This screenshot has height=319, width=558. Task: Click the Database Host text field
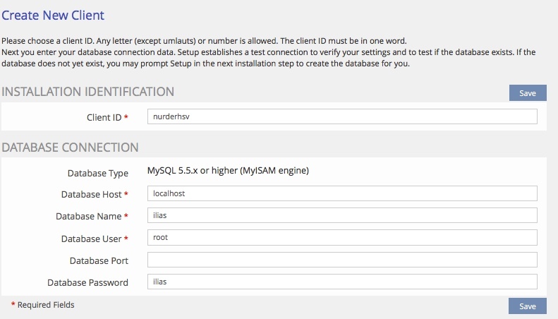pyautogui.click(x=342, y=193)
